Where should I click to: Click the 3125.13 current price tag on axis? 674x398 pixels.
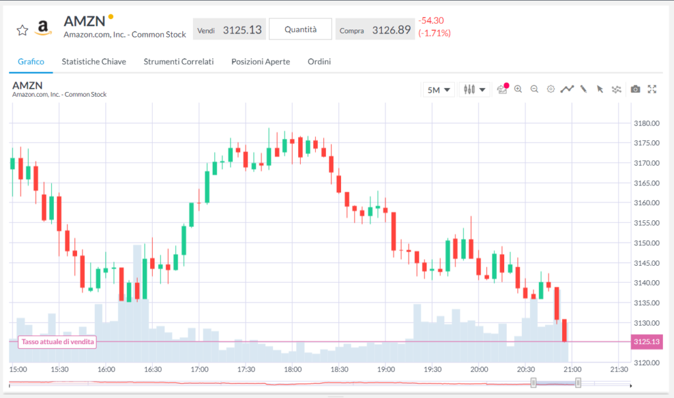coord(646,341)
